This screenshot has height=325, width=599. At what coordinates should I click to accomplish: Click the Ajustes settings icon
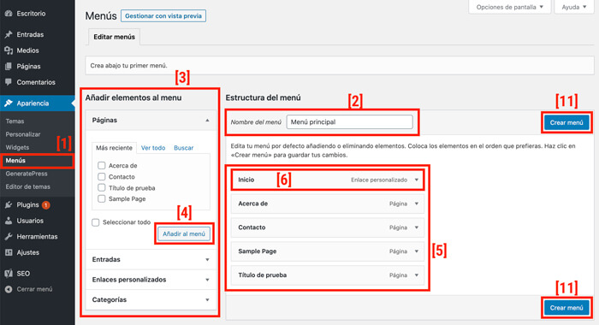(9, 252)
